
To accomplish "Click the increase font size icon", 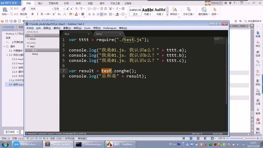I will click(x=67, y=9).
